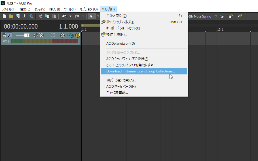The width and height of the screenshot is (258, 161).
Task: Solo track 1 with the S button
Action: [x=78, y=35]
